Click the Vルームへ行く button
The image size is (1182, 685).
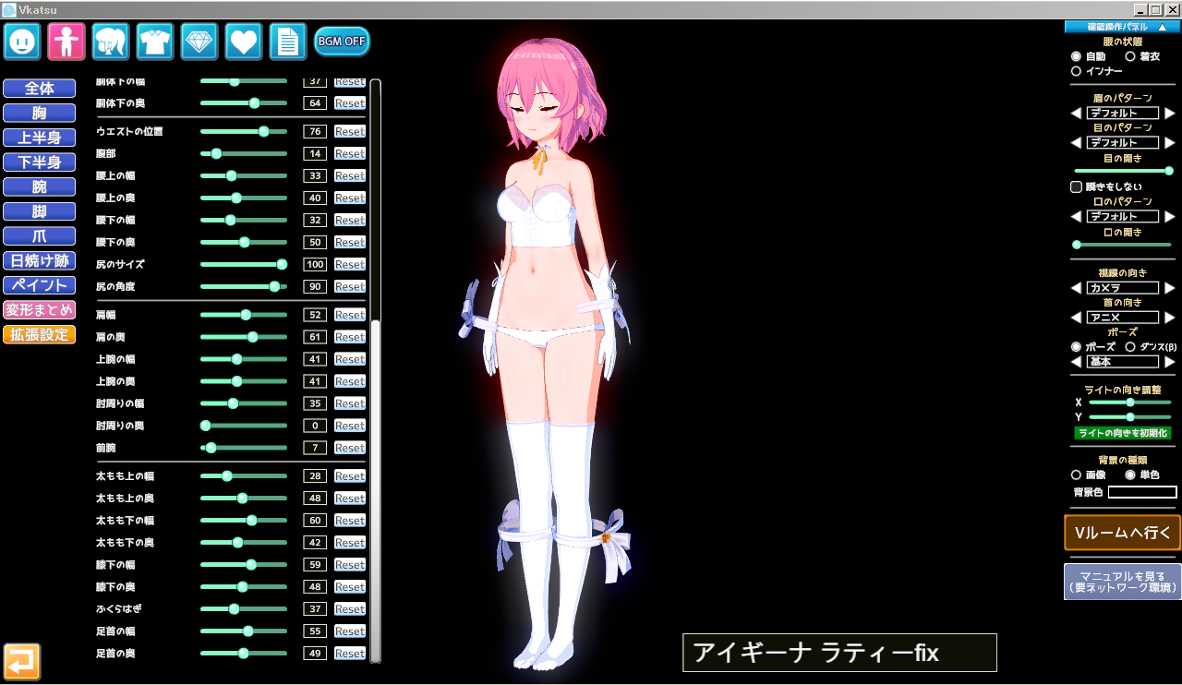click(x=1122, y=532)
